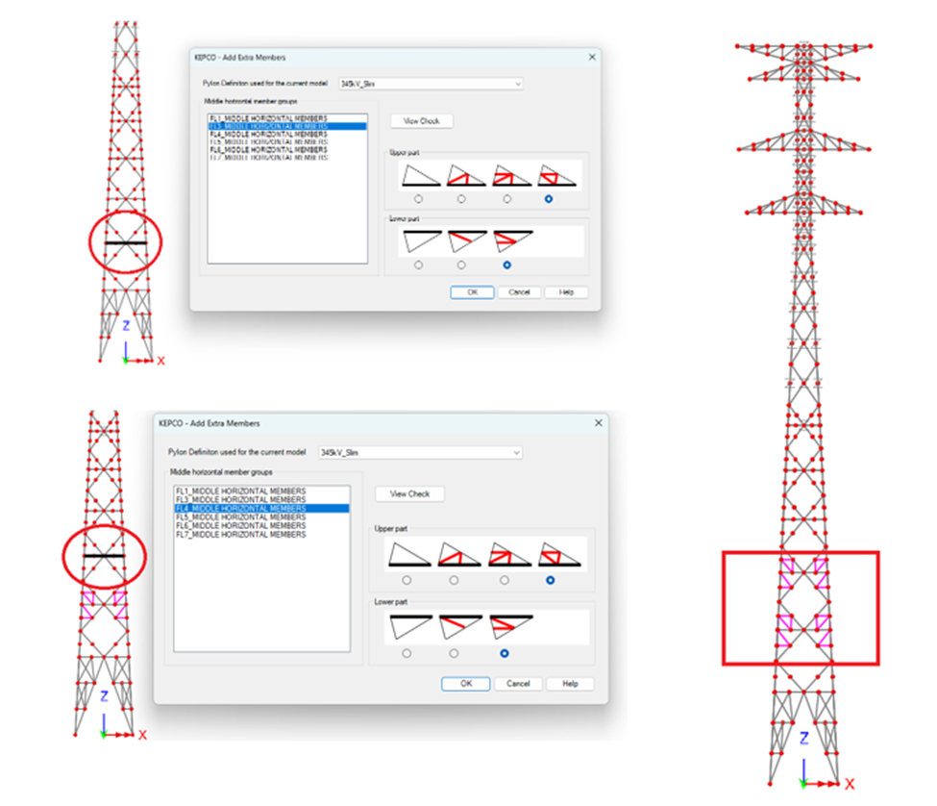Select FL7_MIDDLE HORIZONTAL MEMBERS in bottom dialog list
Screen dimensions: 937x806
pyautogui.click(x=239, y=535)
